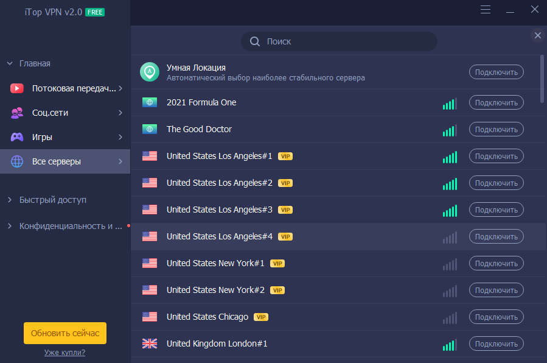Select United Kingdom London#1 row text
547x363 pixels.
pos(217,344)
